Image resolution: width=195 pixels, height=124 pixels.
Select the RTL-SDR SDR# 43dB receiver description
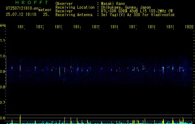pyautogui.click(x=137, y=11)
